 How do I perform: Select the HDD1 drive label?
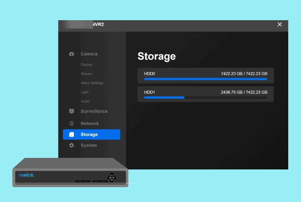pos(149,92)
